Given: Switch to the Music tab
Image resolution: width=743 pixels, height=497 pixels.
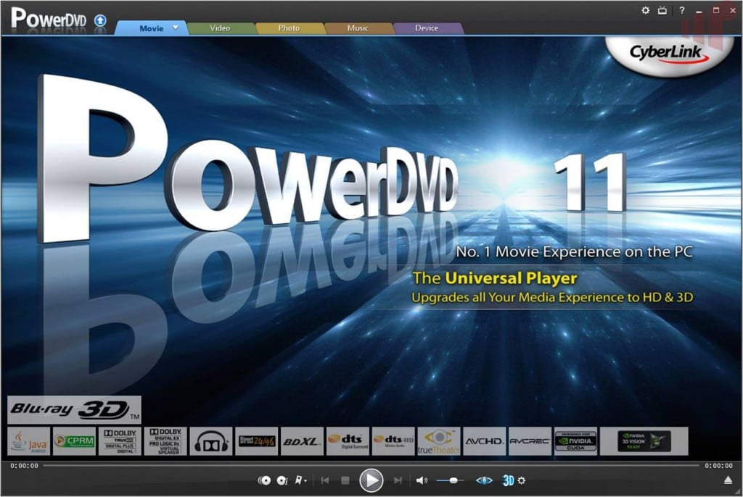Looking at the screenshot, I should [357, 28].
